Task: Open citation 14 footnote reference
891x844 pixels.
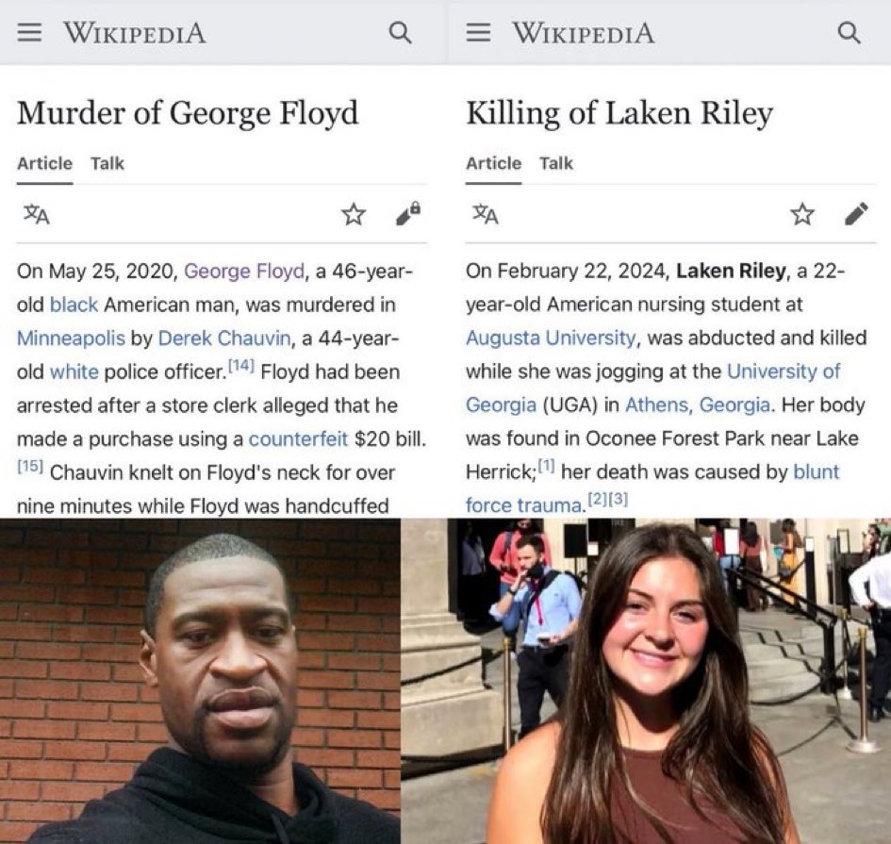Action: pyautogui.click(x=241, y=366)
